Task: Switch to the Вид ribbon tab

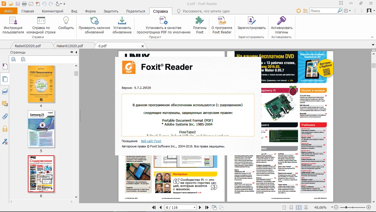Action: (74, 11)
